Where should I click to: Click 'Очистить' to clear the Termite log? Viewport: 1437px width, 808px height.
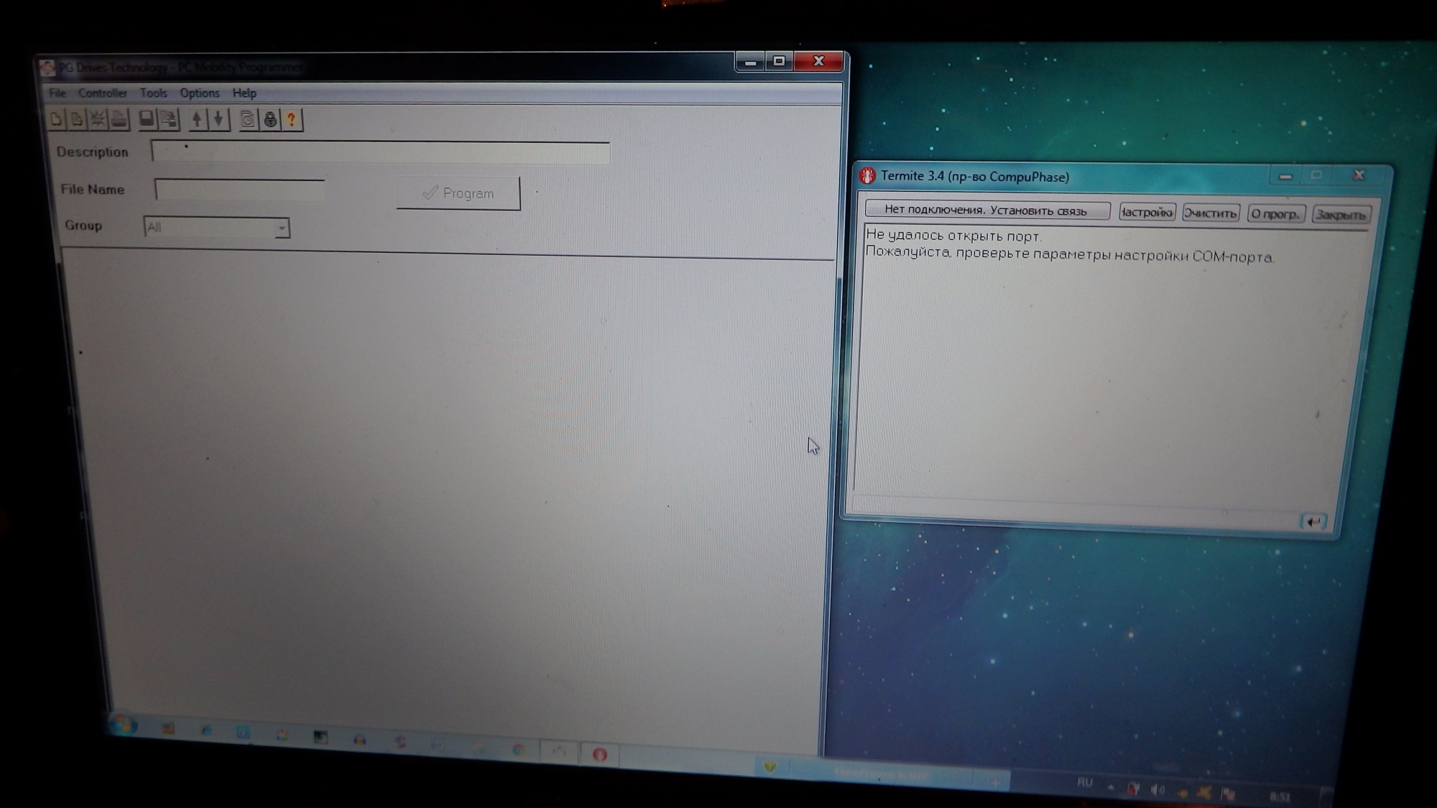[x=1211, y=213]
